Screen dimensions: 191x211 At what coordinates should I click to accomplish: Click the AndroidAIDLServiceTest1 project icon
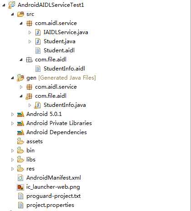(12, 5)
